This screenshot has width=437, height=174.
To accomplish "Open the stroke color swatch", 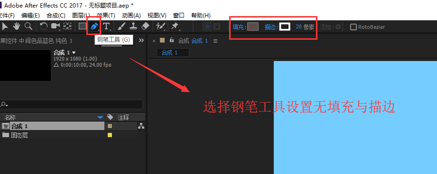I will (285, 26).
